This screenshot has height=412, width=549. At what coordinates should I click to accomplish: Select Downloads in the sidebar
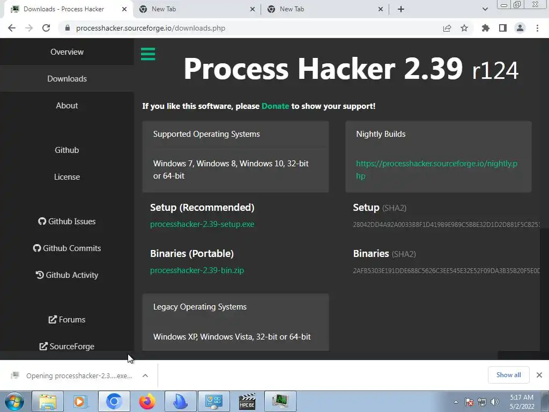click(x=67, y=78)
